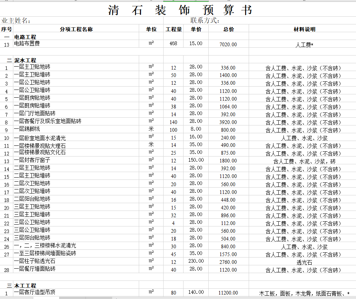Select the 150.00 unit price cell

point(196,160)
